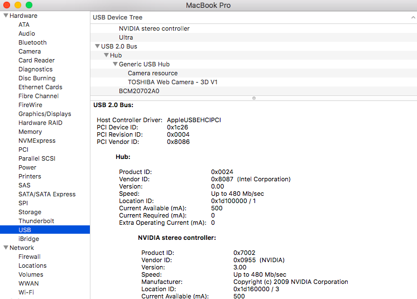The width and height of the screenshot is (417, 299).
Task: Select Volumes under Network
Action: (x=31, y=274)
